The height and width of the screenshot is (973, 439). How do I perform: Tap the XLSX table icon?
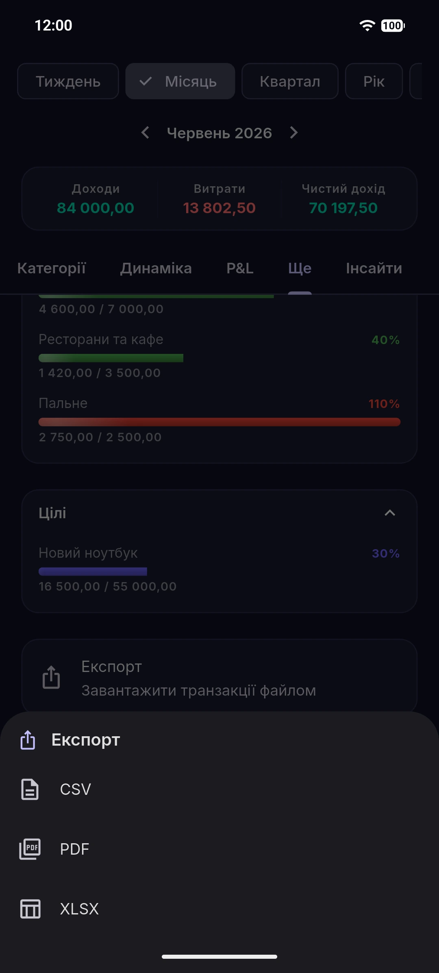point(30,909)
